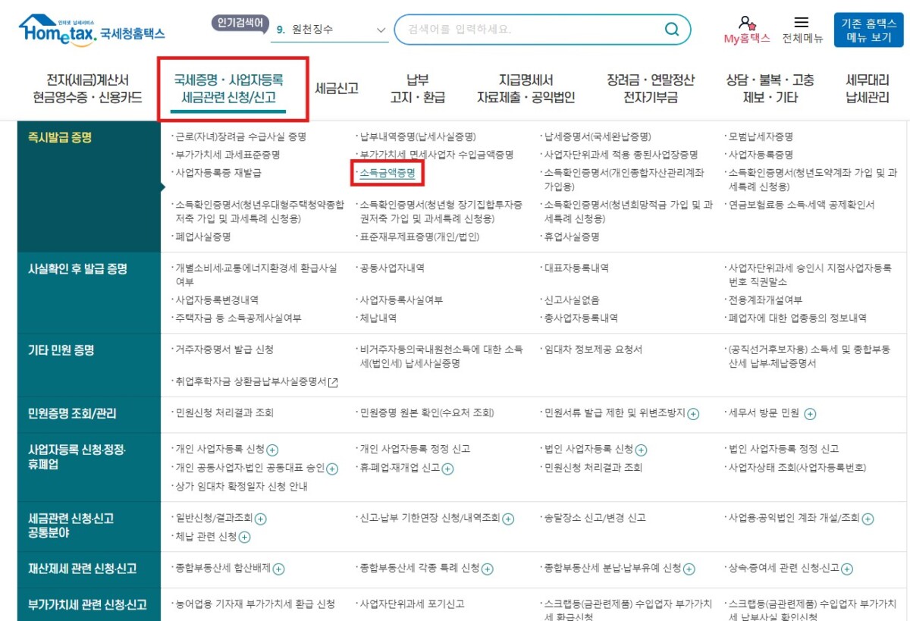Open 개인 사업자등록 정정 신고 link
The image size is (910, 621).
(x=416, y=449)
